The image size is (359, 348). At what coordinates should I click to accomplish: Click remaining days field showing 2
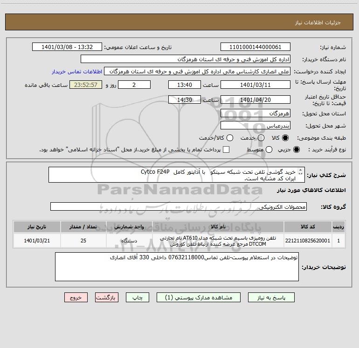click(134, 85)
